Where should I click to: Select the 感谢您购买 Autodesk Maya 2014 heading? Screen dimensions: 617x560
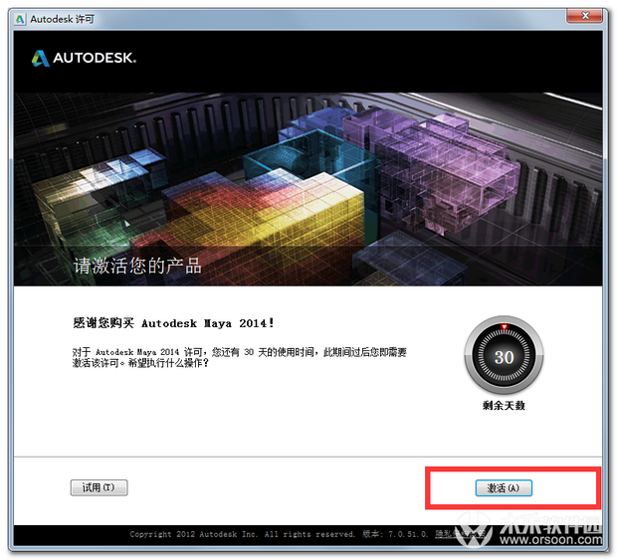pyautogui.click(x=173, y=323)
